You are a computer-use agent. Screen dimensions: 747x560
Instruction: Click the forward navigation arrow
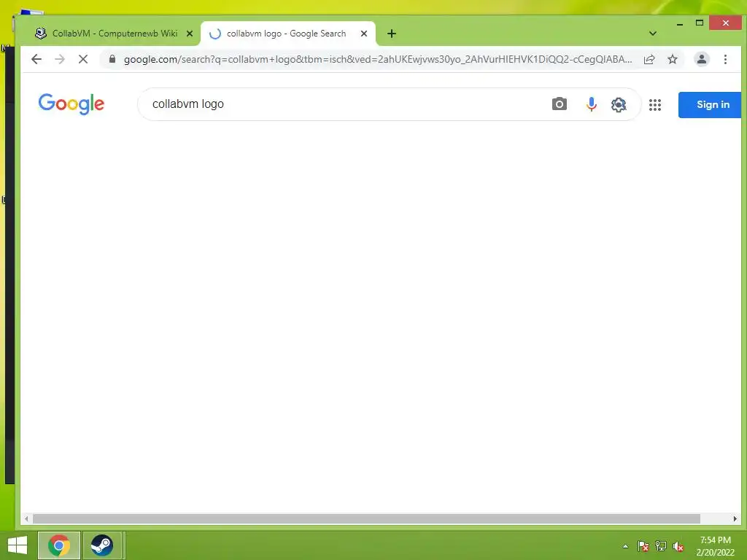pos(60,59)
